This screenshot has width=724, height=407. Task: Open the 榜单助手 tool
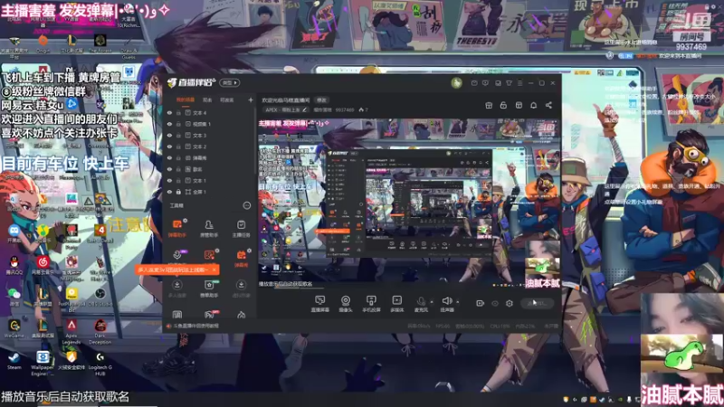pos(209,289)
